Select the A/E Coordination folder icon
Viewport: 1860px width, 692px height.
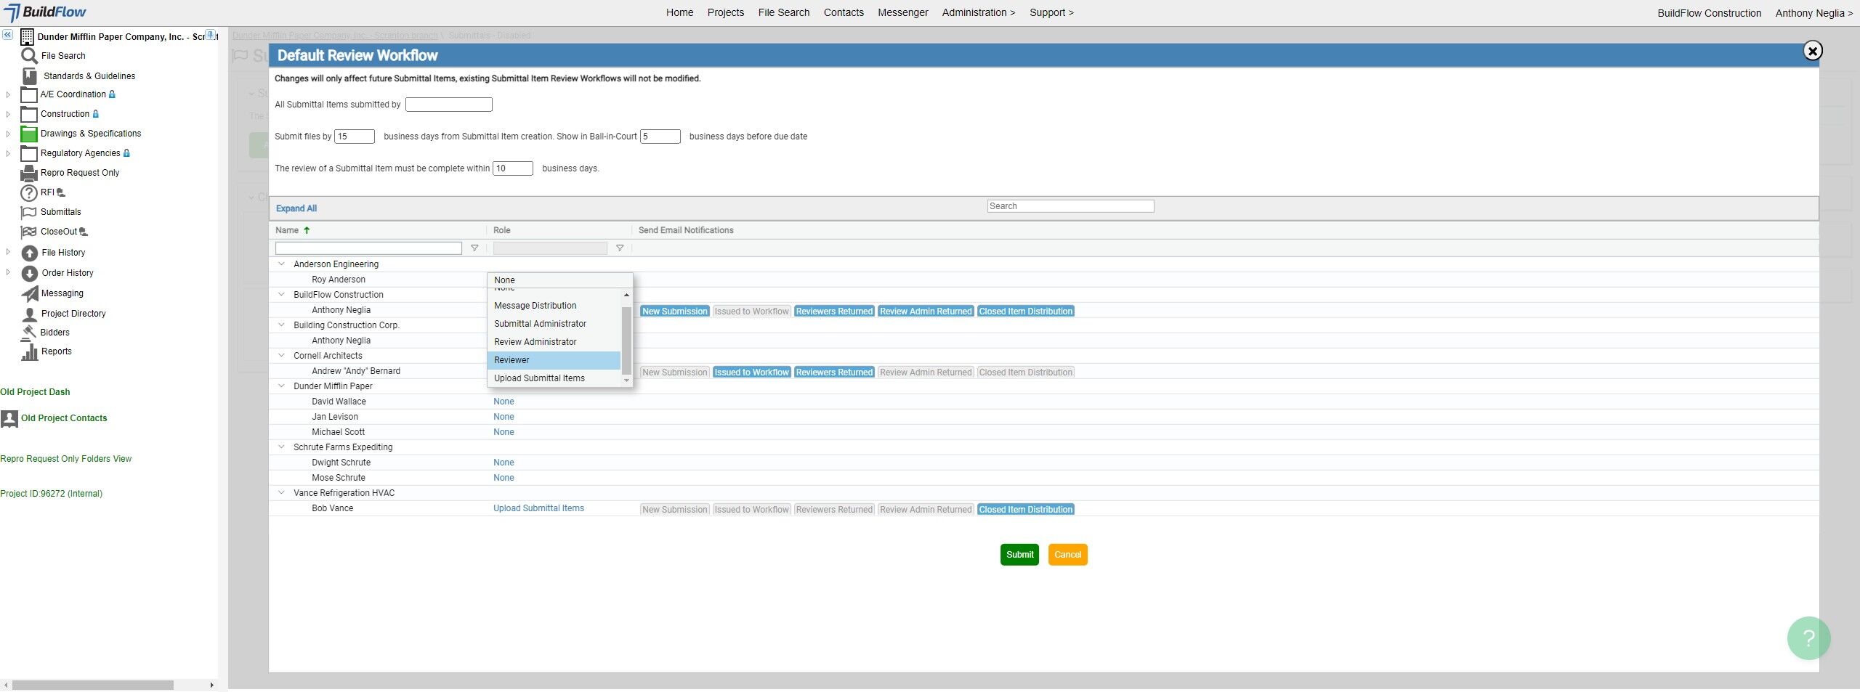tap(29, 94)
